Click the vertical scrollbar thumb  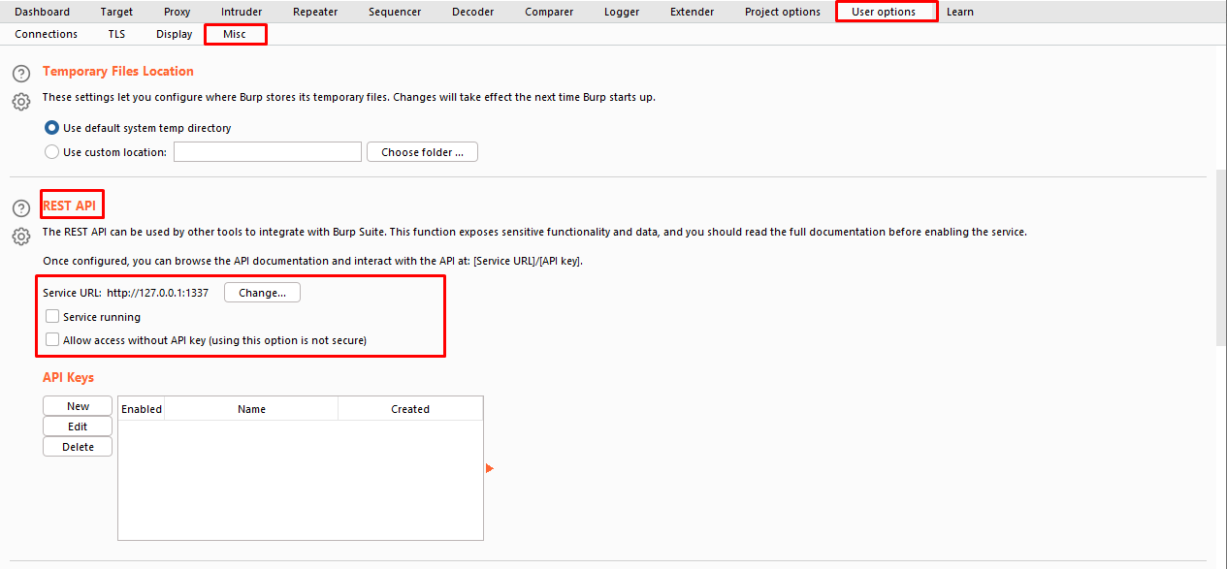point(1220,257)
